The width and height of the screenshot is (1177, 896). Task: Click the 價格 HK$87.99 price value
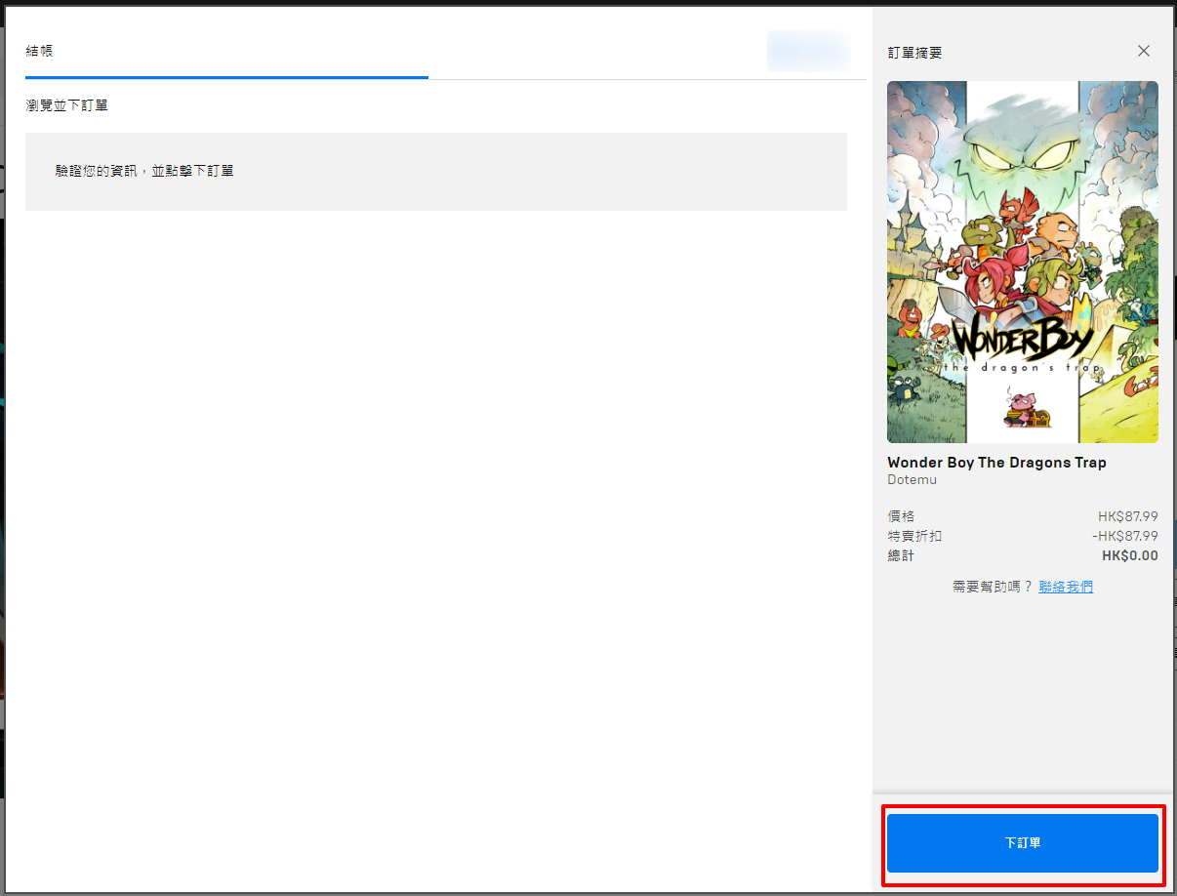tap(1127, 516)
